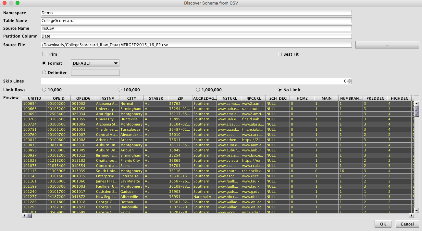
Task: Select the No Limit rows option
Action: click(x=280, y=90)
